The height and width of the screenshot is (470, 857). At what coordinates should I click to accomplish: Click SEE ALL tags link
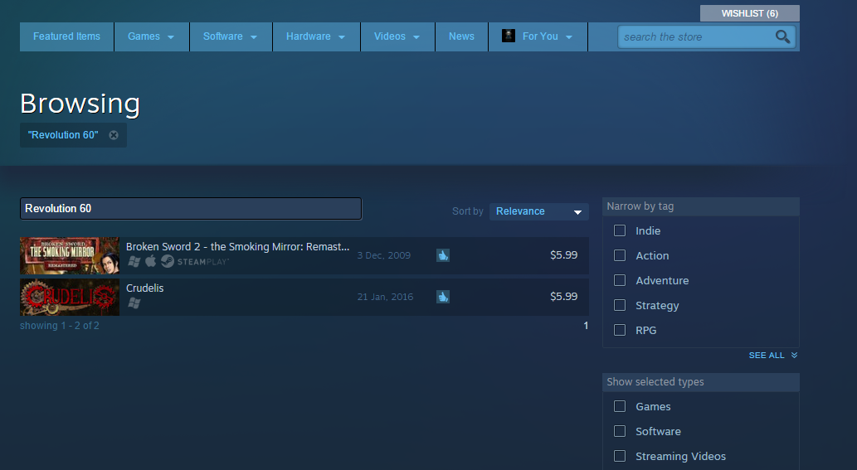click(767, 356)
